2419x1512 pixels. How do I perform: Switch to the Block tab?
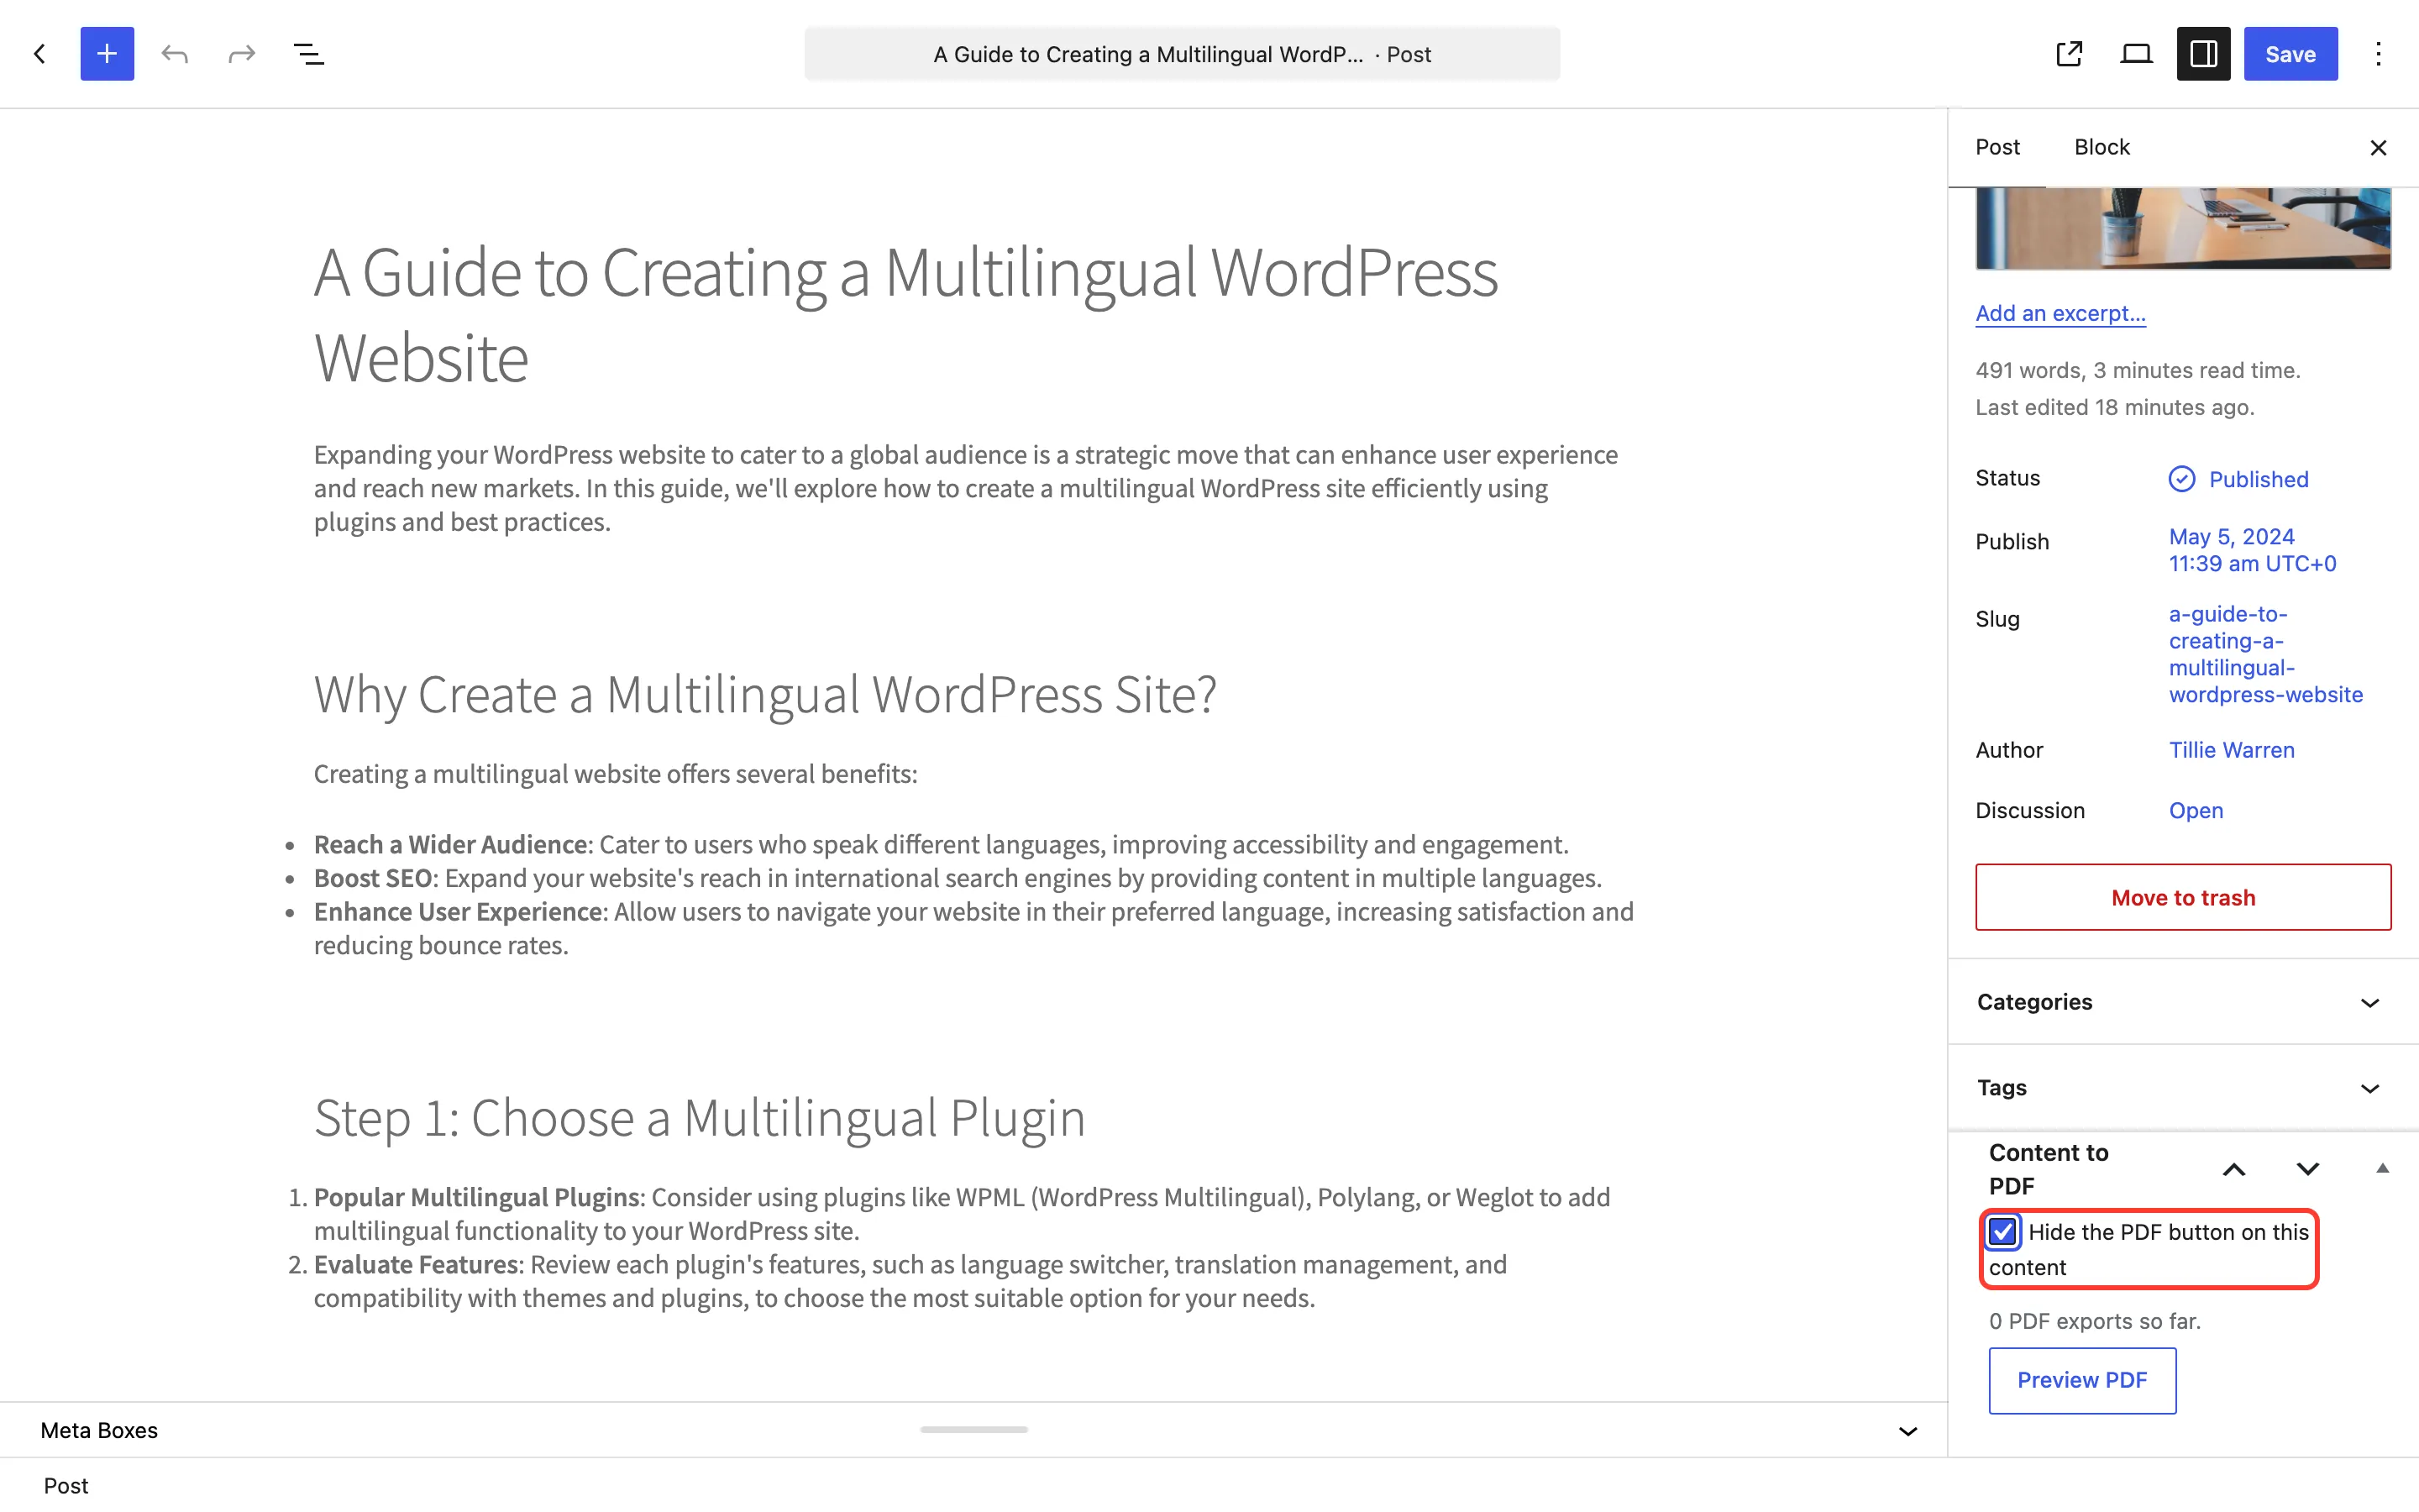tap(2102, 147)
